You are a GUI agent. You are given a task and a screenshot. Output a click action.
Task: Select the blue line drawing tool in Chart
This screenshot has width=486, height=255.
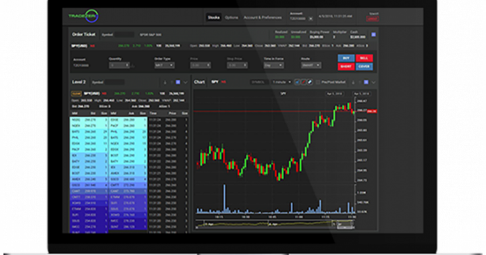[x=297, y=82]
